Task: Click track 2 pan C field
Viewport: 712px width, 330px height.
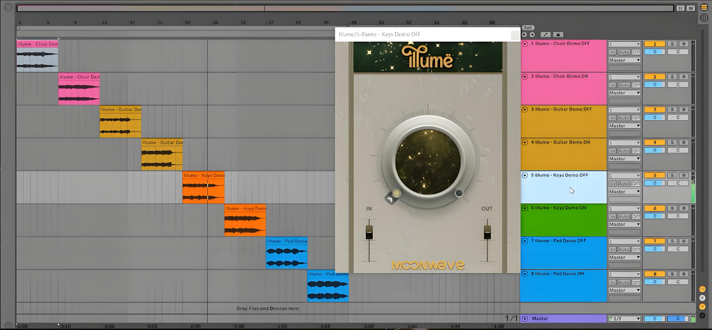Action: 678,85
